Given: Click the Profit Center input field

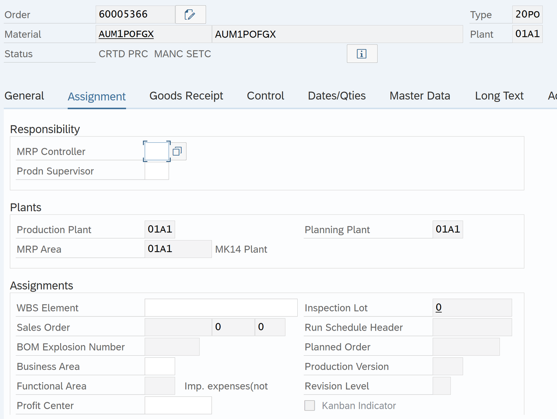Looking at the screenshot, I should coord(178,405).
